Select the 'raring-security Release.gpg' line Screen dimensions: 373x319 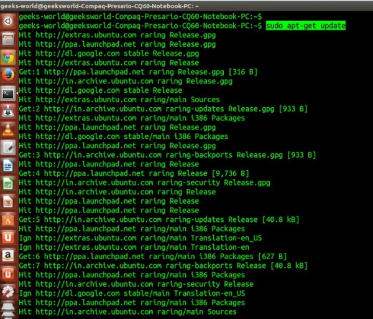tap(145, 183)
